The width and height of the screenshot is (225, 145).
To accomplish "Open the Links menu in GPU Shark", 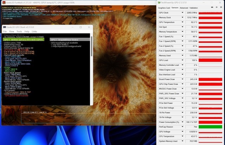I will click(34, 31).
